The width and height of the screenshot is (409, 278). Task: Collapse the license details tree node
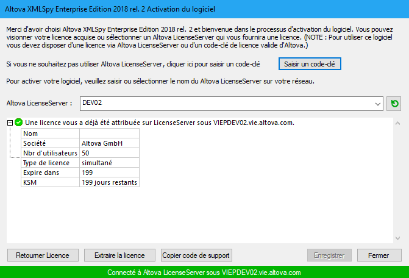pyautogui.click(x=10, y=123)
